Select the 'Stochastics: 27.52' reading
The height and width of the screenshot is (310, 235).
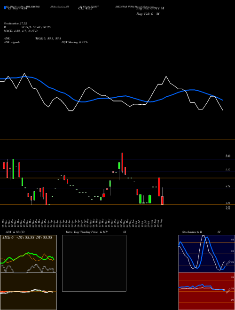[x=16, y=23]
